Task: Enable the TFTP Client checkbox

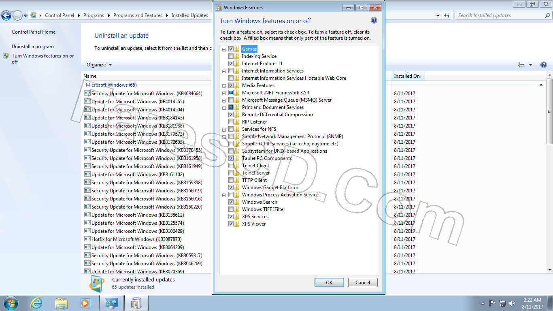Action: point(231,180)
